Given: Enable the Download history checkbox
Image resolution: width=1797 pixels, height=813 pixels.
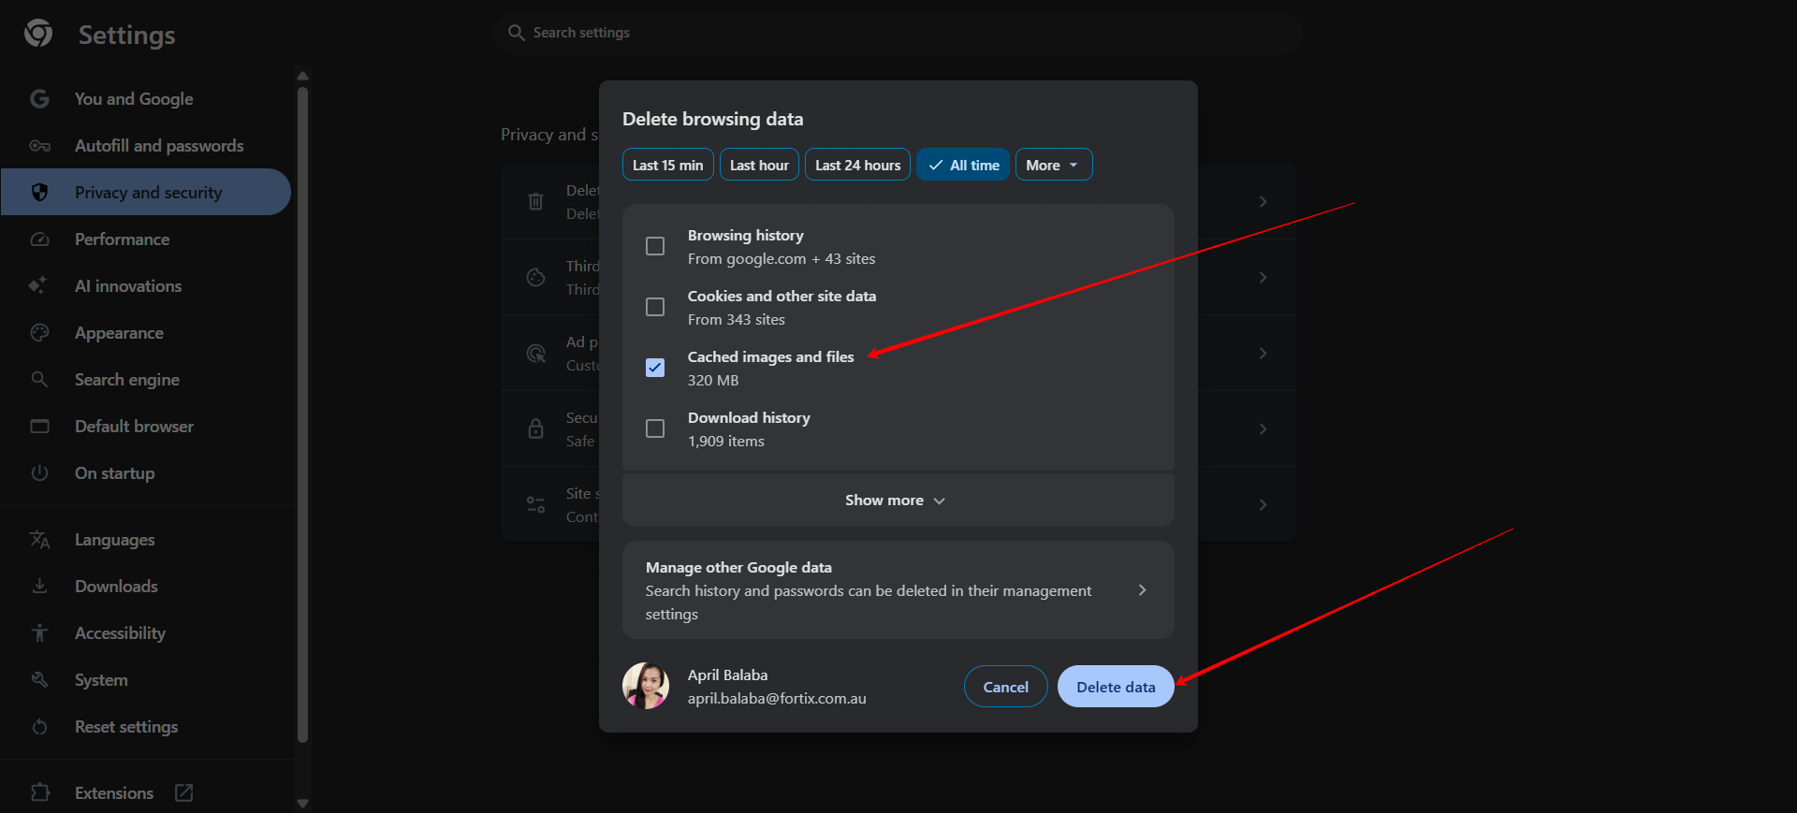Looking at the screenshot, I should pos(655,428).
